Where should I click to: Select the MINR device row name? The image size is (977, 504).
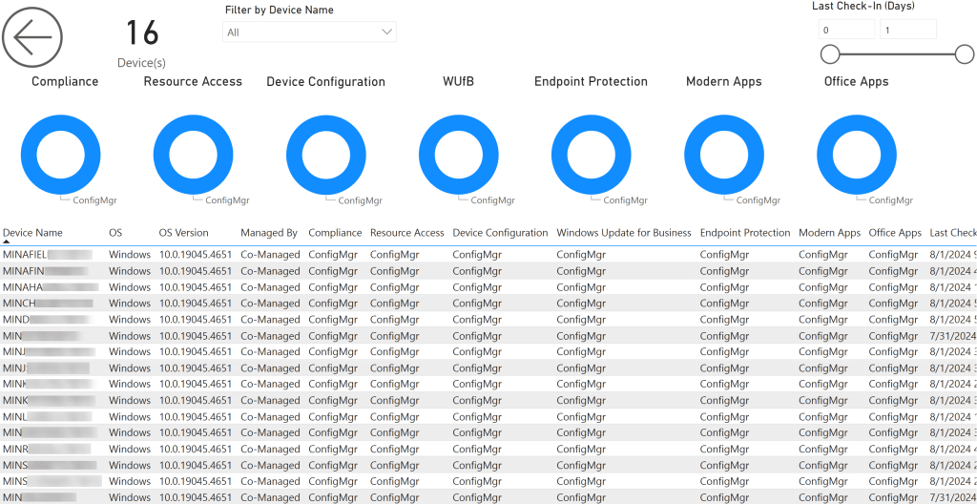47,449
